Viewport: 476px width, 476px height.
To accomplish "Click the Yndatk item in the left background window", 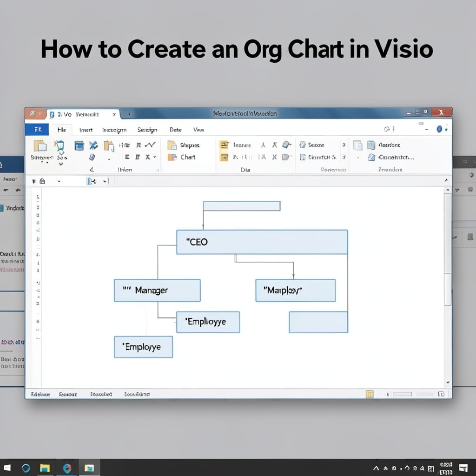I will pos(12,208).
